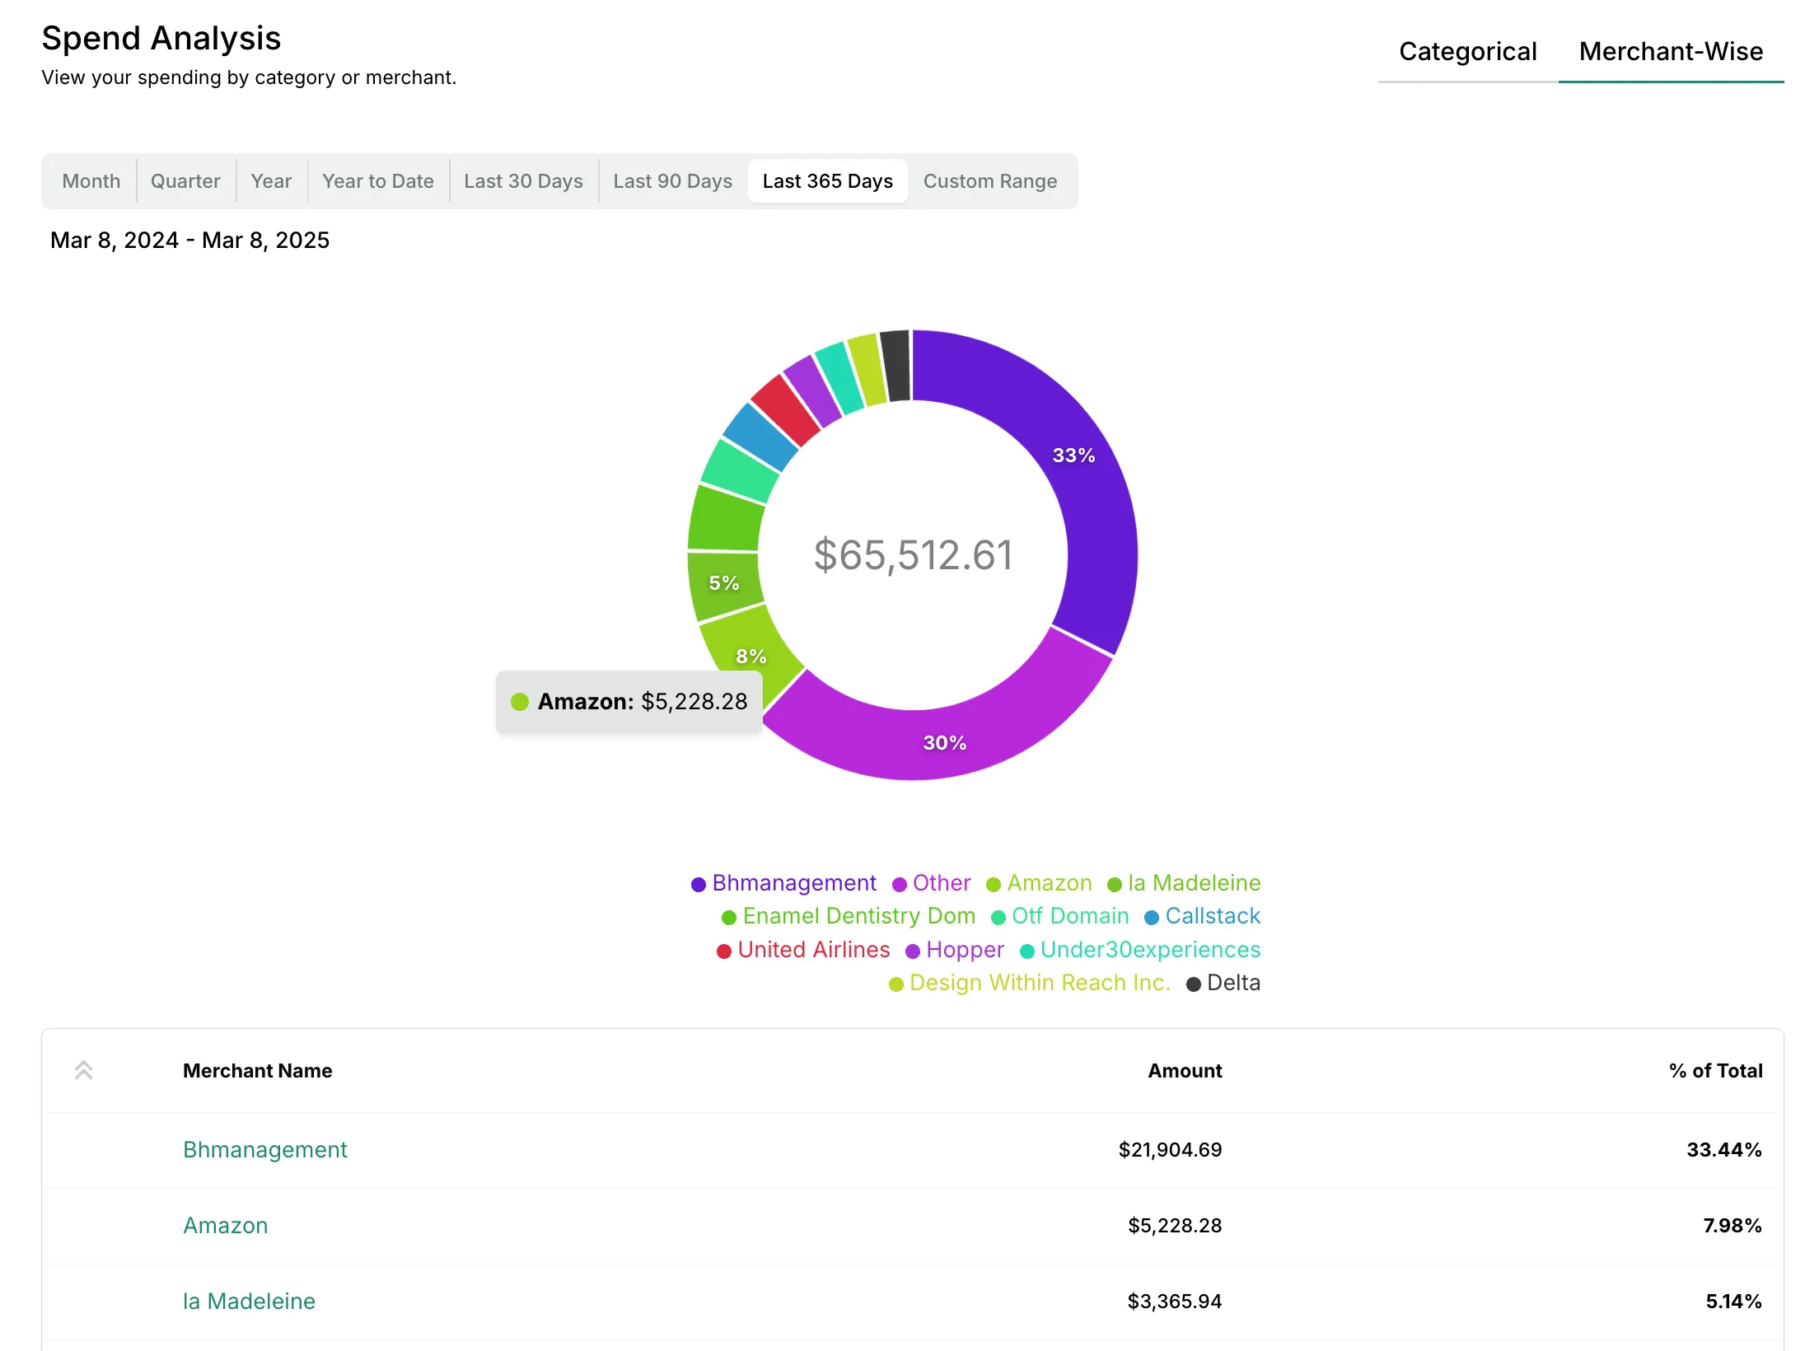This screenshot has width=1819, height=1351.
Task: Open the la Madeleine merchant link in table
Action: tap(249, 1302)
